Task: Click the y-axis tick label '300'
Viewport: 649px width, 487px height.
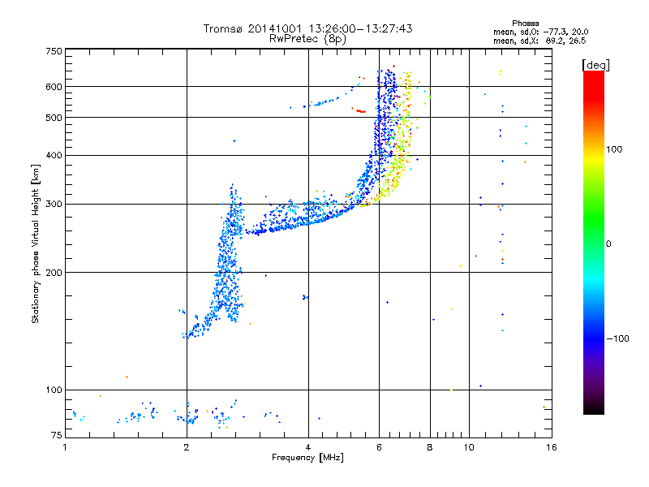Action: pyautogui.click(x=54, y=205)
